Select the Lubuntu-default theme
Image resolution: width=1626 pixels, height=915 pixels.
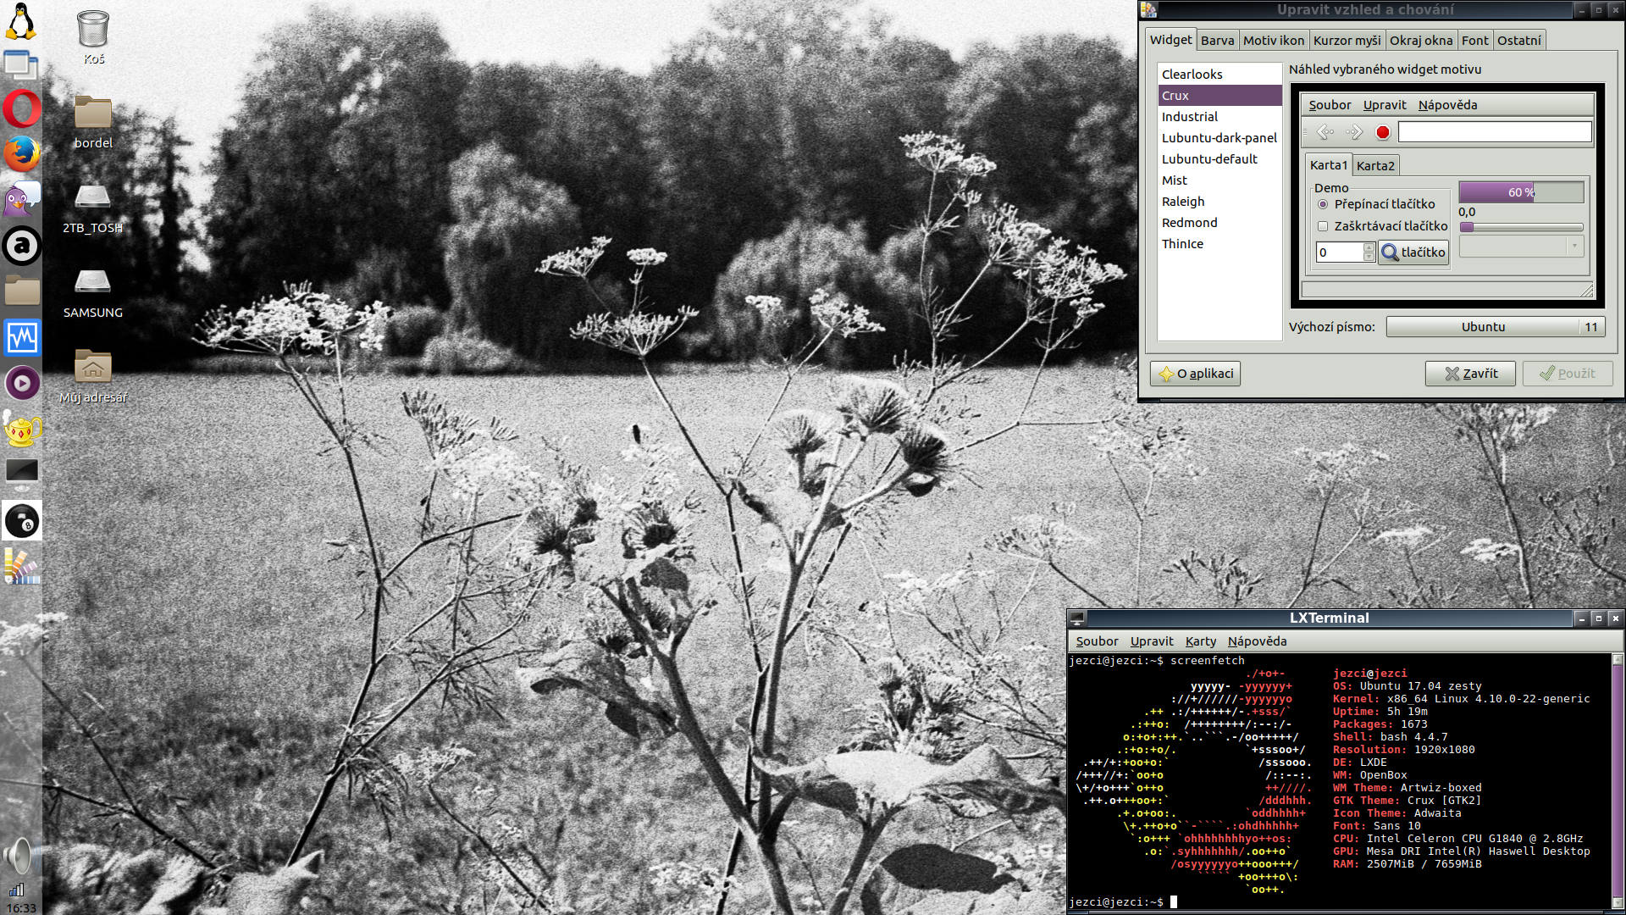click(1219, 159)
